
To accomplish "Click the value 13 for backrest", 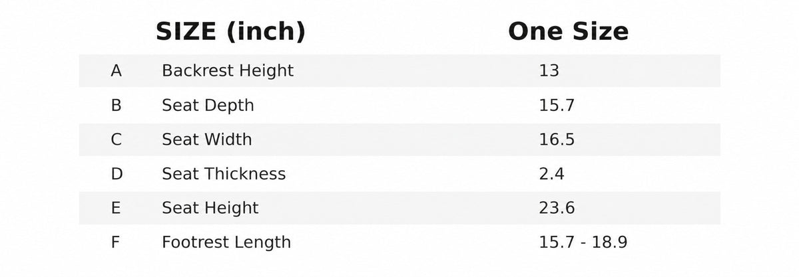I will click(549, 70).
